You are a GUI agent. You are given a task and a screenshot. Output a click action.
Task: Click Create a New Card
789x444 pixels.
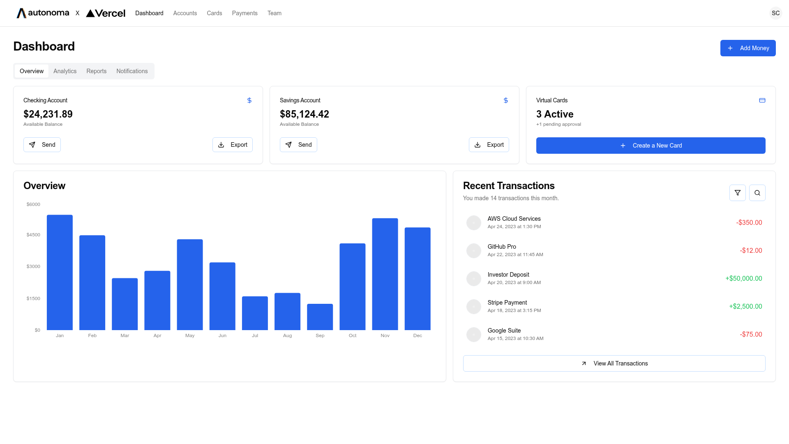tap(651, 146)
